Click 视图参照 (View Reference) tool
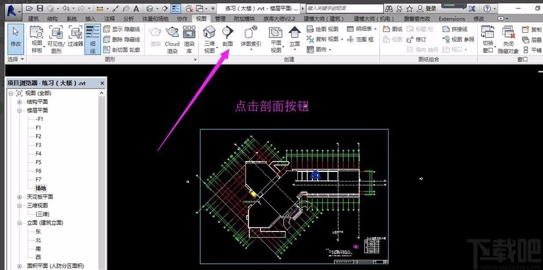This screenshot has height=270, width=543. 458,40
